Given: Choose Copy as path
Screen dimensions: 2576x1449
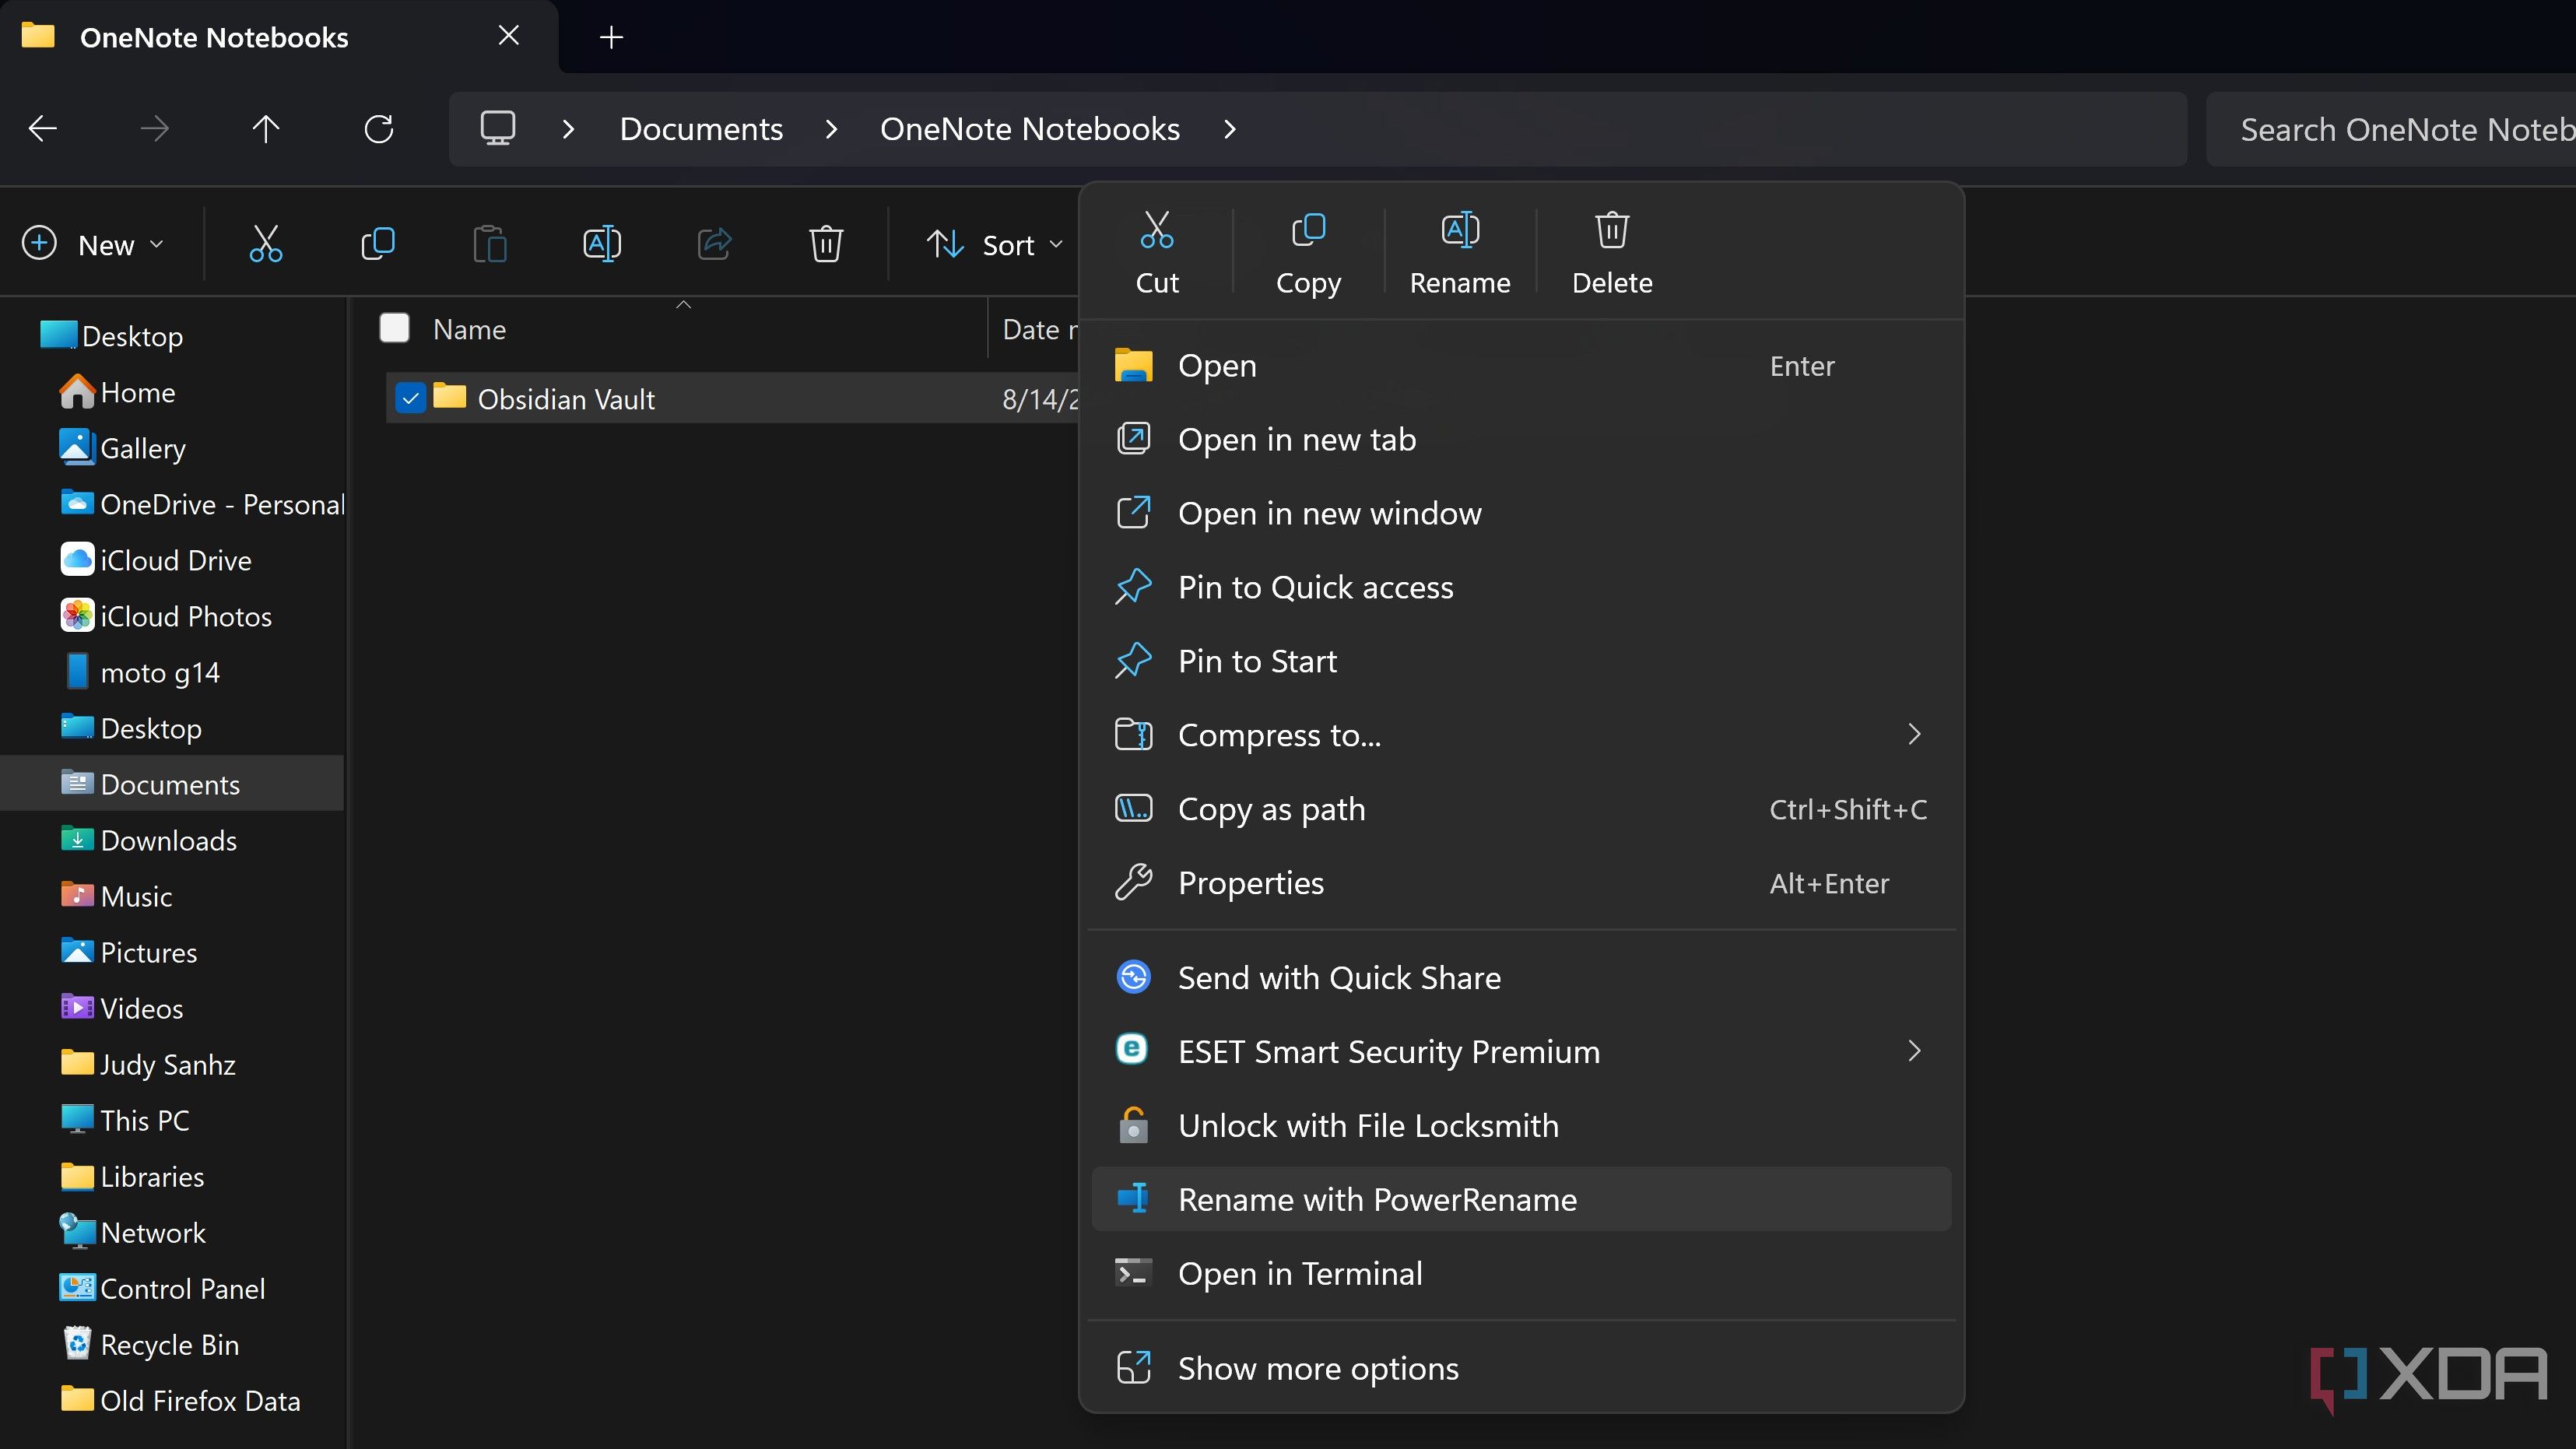Looking at the screenshot, I should pyautogui.click(x=1521, y=809).
